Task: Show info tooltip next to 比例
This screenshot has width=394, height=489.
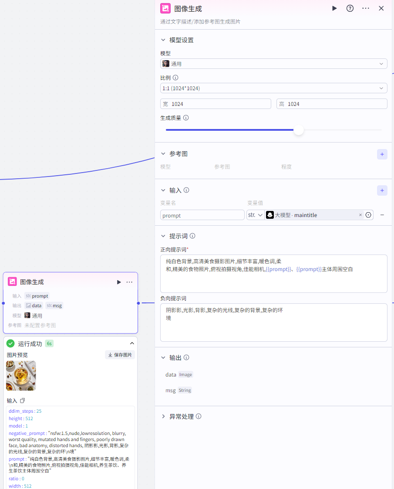Action: coord(175,78)
